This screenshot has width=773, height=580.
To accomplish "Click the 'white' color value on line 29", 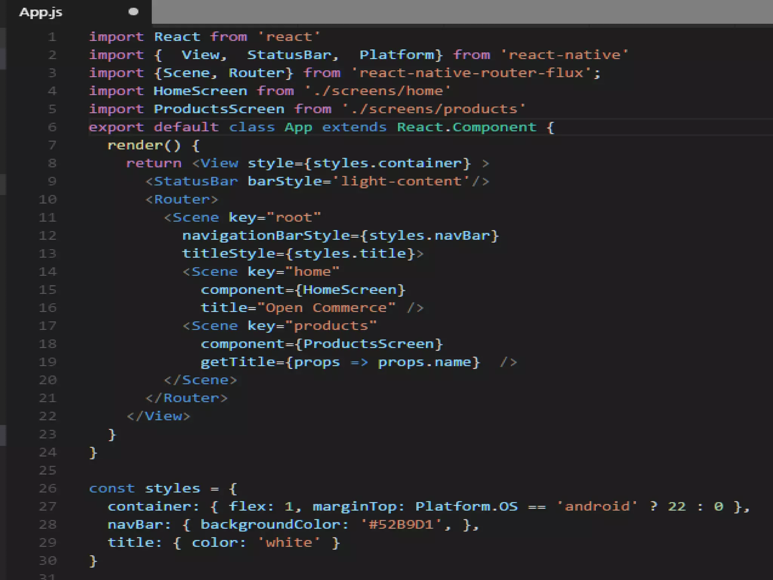I will pos(289,543).
